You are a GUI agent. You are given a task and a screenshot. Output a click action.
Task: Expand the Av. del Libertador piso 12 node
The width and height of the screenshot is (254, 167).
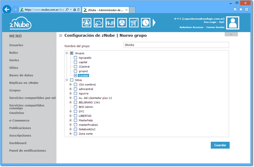pos(70,98)
